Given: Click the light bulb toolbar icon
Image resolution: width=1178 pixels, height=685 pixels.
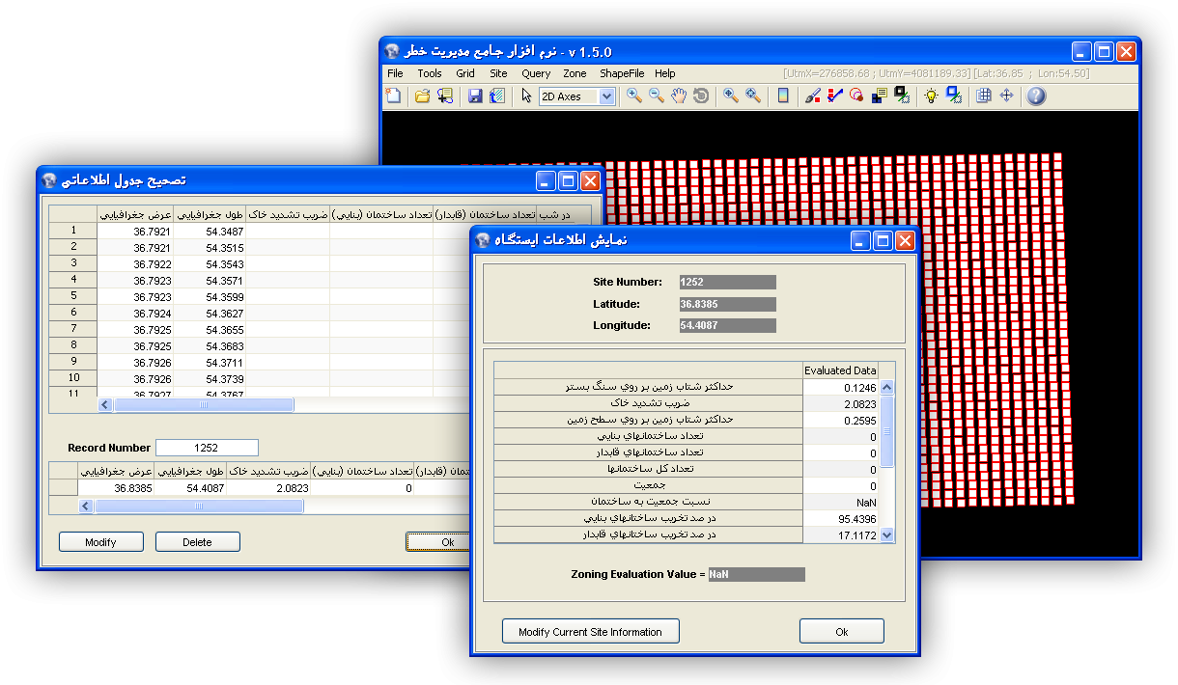Looking at the screenshot, I should pos(931,96).
